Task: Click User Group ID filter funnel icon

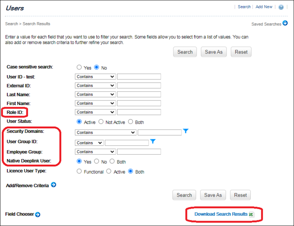Action: [153, 141]
